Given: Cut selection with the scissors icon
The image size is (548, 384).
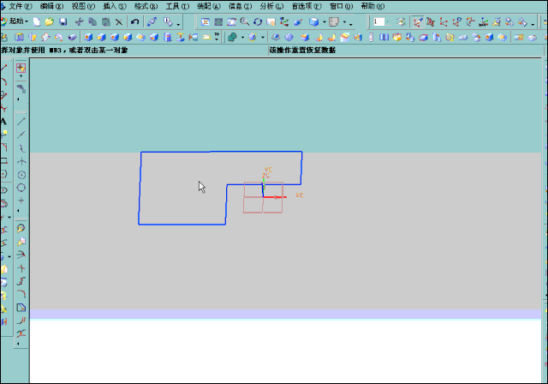Looking at the screenshot, I should (x=80, y=21).
